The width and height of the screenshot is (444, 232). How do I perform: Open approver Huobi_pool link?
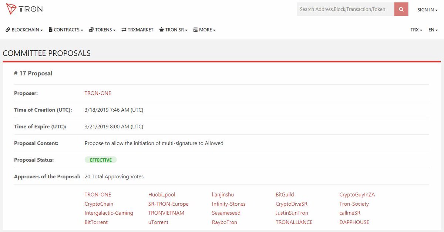[162, 195]
